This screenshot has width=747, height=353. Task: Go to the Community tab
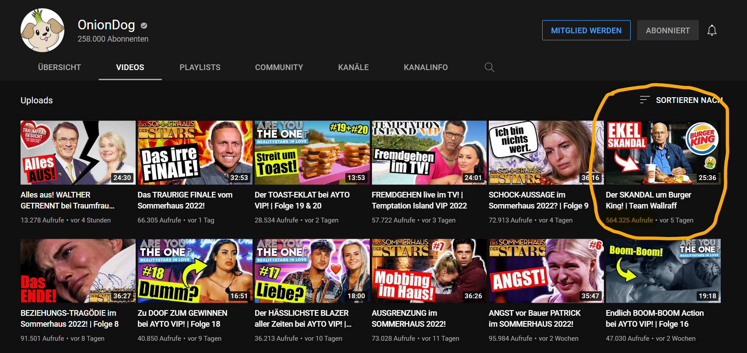[279, 67]
